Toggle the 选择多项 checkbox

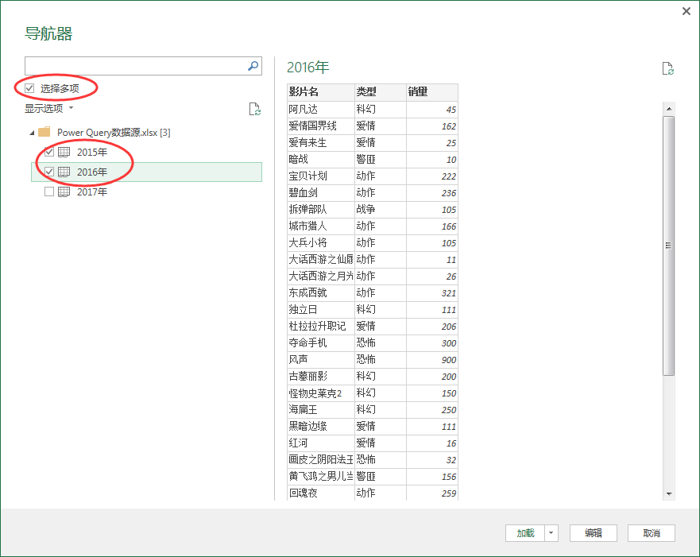29,87
